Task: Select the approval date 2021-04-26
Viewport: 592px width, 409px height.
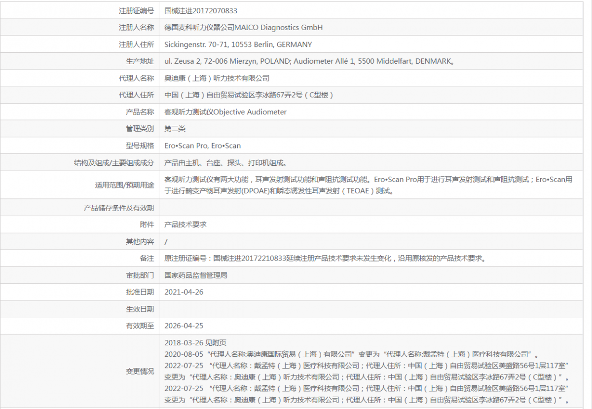Action: click(x=184, y=292)
